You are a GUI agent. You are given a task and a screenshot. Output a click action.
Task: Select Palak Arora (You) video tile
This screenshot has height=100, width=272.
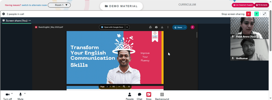(249, 28)
